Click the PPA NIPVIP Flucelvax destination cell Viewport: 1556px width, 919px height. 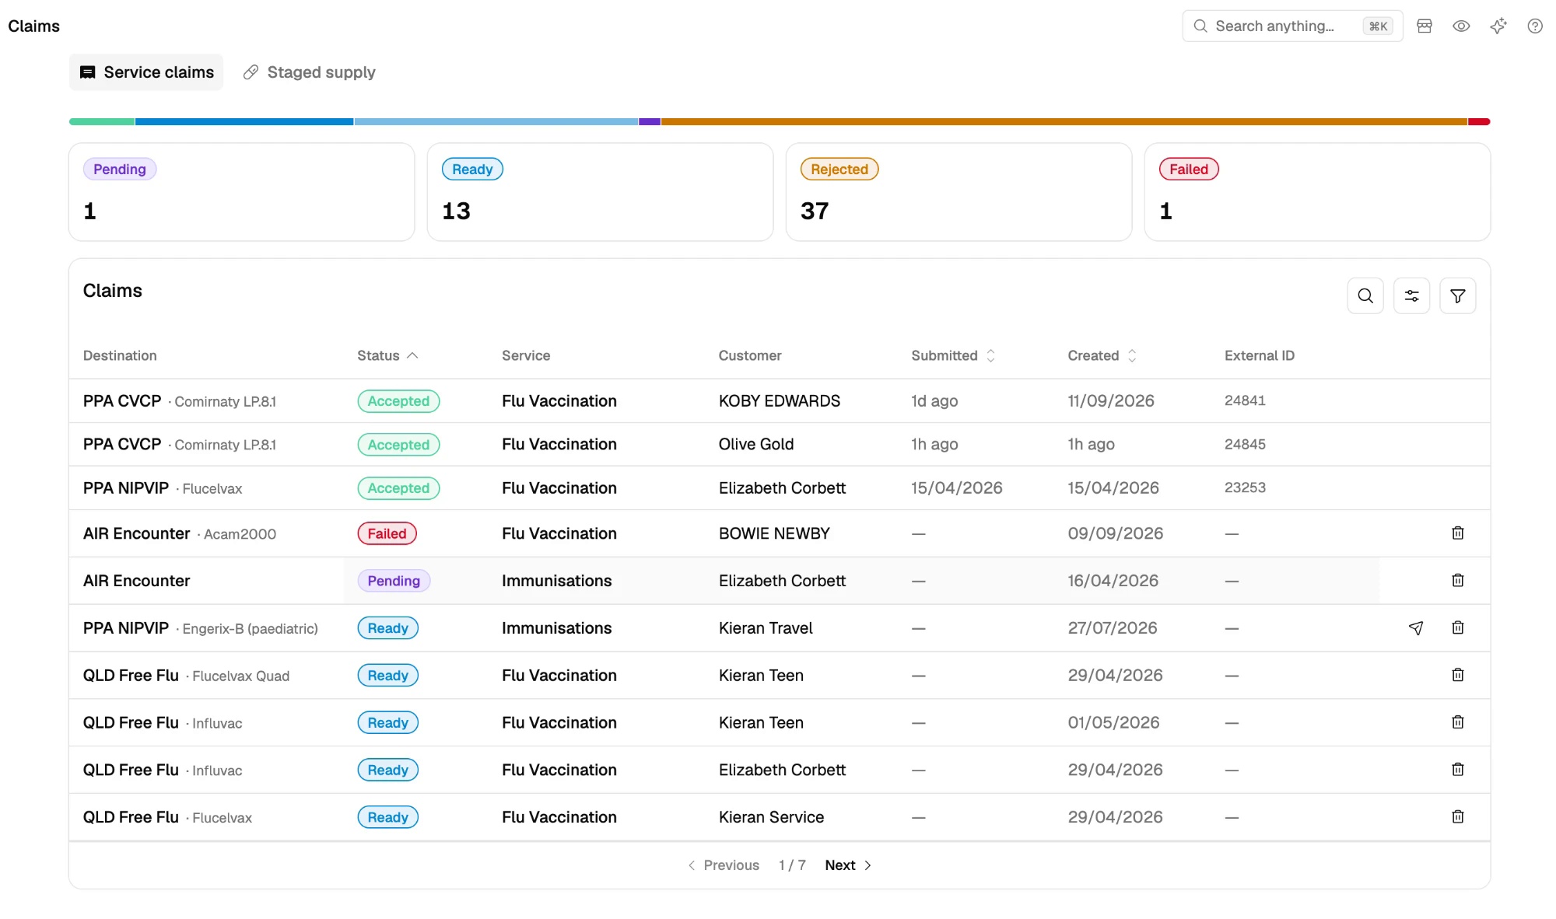(163, 488)
